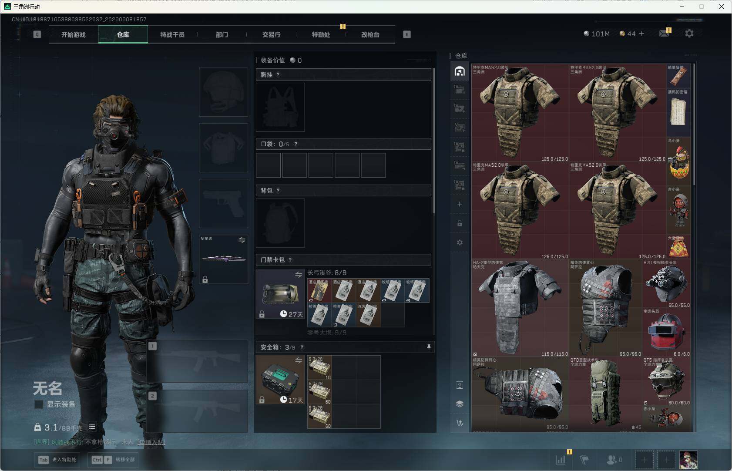Viewport: 732px width, 471px height.
Task: Swap the 坠星者 melee weapon skin
Action: (x=242, y=240)
